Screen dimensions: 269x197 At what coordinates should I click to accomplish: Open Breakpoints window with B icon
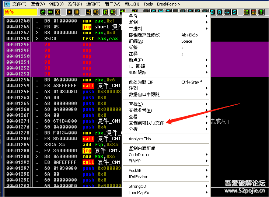pyautogui.click(x=212, y=12)
